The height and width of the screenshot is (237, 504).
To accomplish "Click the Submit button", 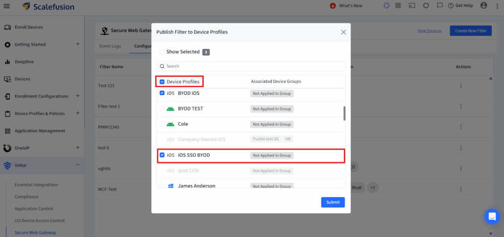I will click(x=333, y=202).
